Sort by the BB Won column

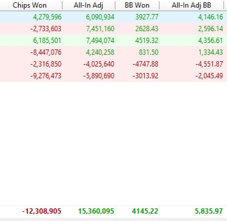pyautogui.click(x=137, y=6)
